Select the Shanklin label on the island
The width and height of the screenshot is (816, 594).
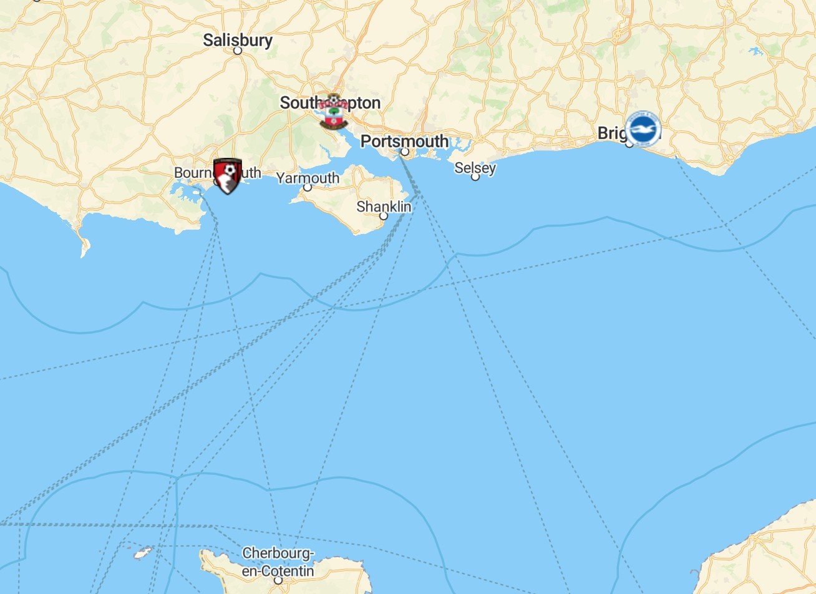(384, 207)
